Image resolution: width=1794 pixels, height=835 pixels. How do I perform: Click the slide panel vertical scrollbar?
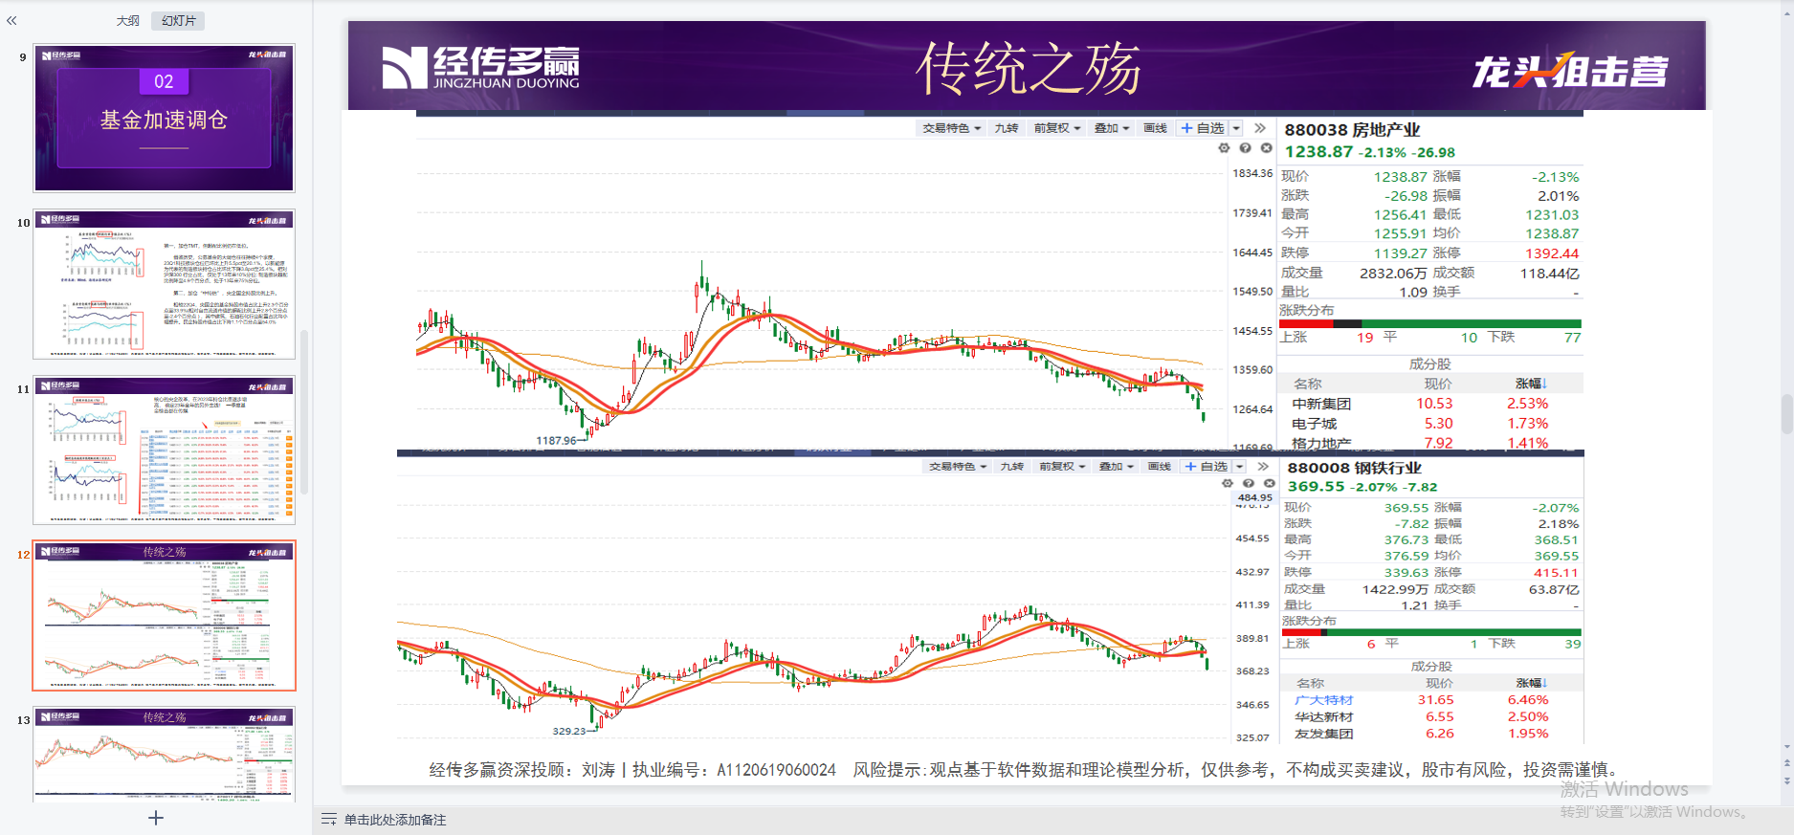(x=304, y=411)
